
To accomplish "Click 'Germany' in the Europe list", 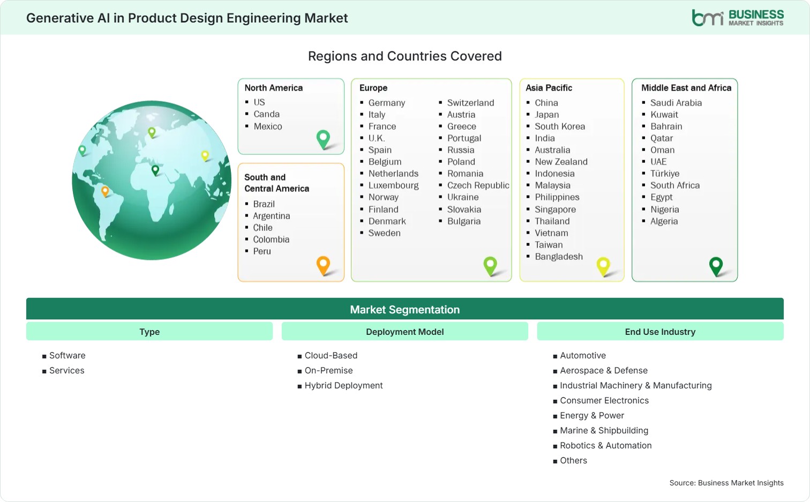I will 387,103.
